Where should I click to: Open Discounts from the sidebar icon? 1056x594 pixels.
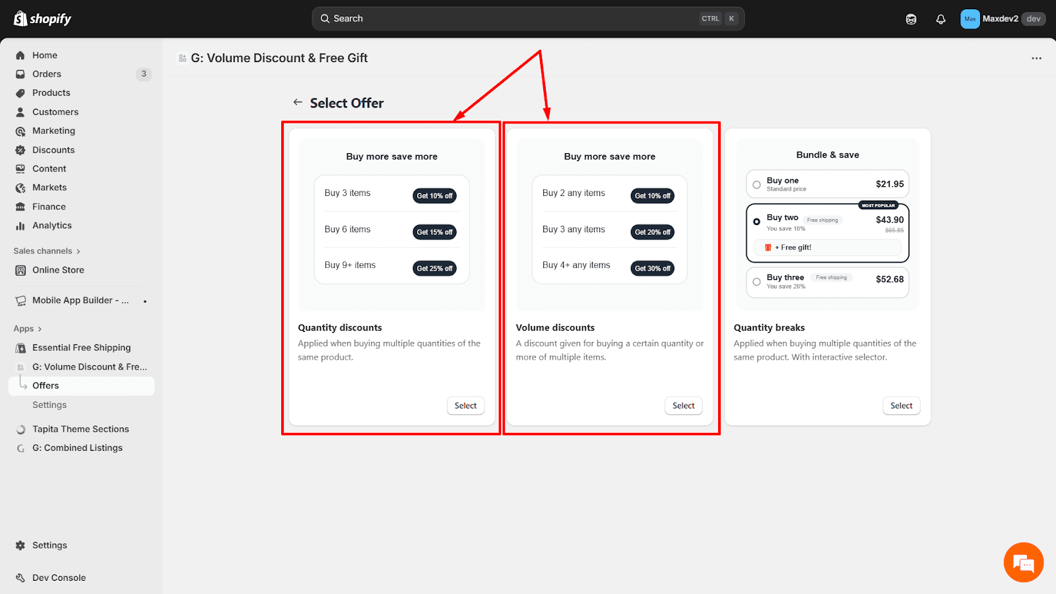click(x=20, y=150)
